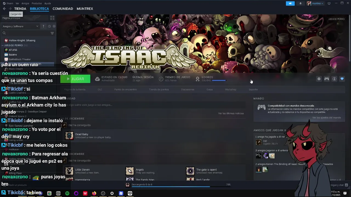
Task: Open The gate is open! achievement icon
Action: coord(190,171)
